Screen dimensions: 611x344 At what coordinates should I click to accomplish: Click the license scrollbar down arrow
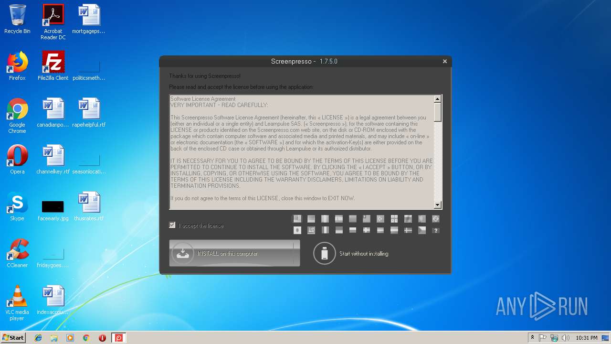437,205
